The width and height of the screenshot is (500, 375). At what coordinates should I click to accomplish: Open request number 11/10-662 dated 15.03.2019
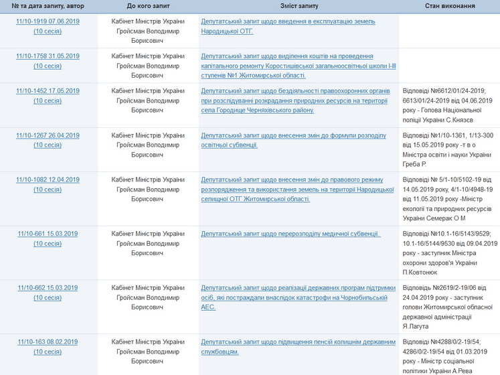tap(48, 288)
